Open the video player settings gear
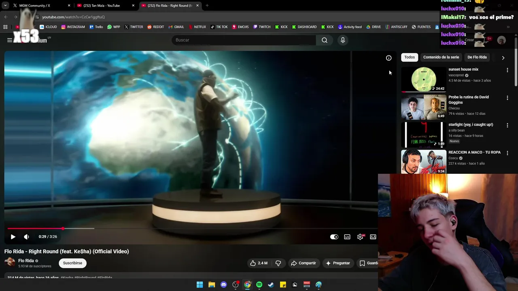The width and height of the screenshot is (518, 291). pyautogui.click(x=360, y=237)
